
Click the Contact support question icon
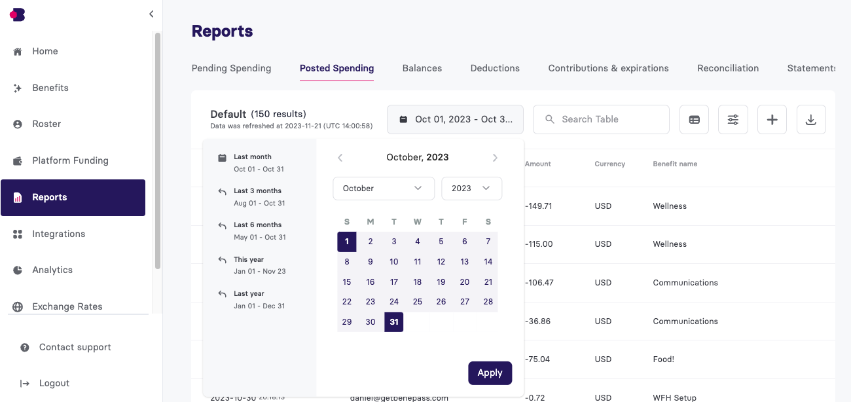pyautogui.click(x=25, y=348)
